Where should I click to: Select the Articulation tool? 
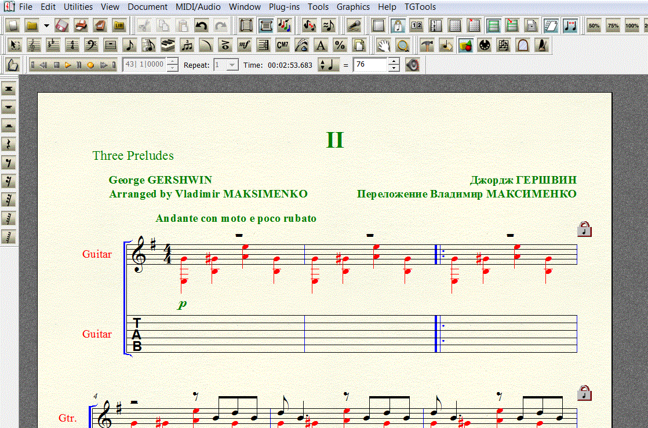(x=225, y=45)
